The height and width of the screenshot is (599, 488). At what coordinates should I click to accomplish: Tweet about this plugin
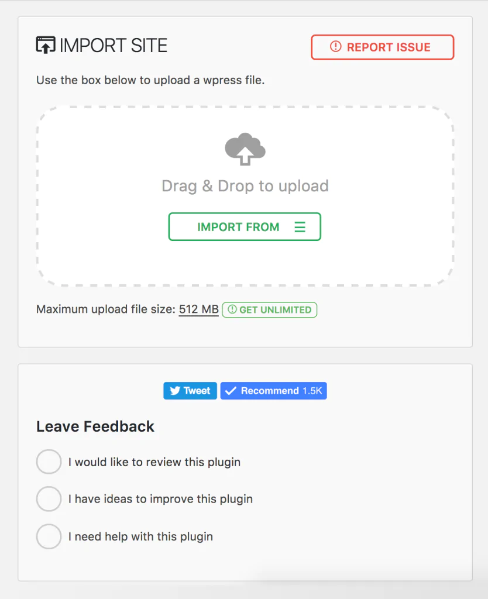(190, 390)
